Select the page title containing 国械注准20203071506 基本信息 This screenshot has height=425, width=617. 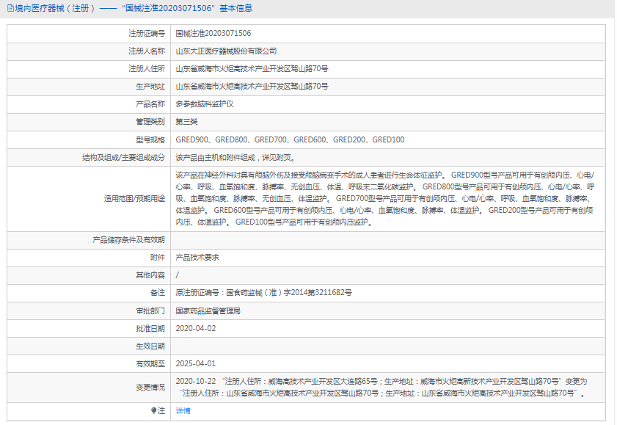click(134, 8)
